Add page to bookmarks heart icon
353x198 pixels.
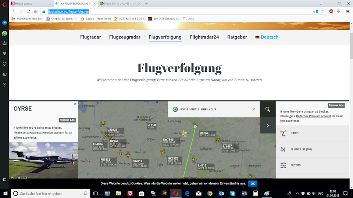click(x=322, y=11)
